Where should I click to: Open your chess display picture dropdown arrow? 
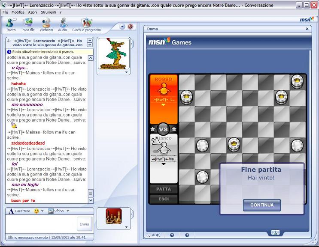tap(126, 227)
